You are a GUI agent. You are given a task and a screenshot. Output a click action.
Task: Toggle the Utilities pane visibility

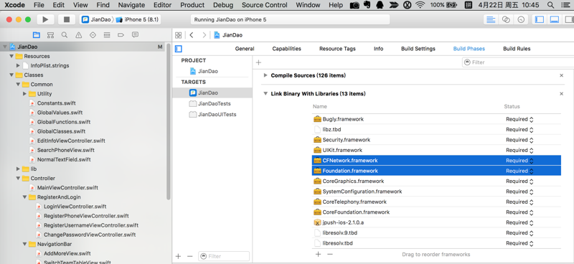pyautogui.click(x=569, y=20)
